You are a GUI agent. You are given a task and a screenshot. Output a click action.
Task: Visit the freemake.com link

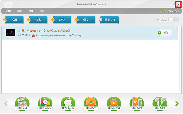pyautogui.click(x=169, y=11)
